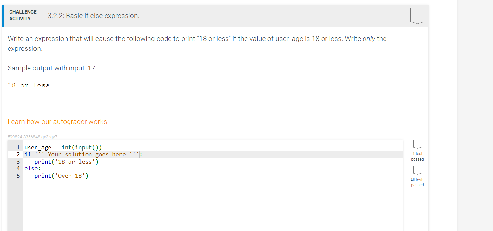Click line number 2 in the editor gutter
The width and height of the screenshot is (493, 231).
[18, 154]
